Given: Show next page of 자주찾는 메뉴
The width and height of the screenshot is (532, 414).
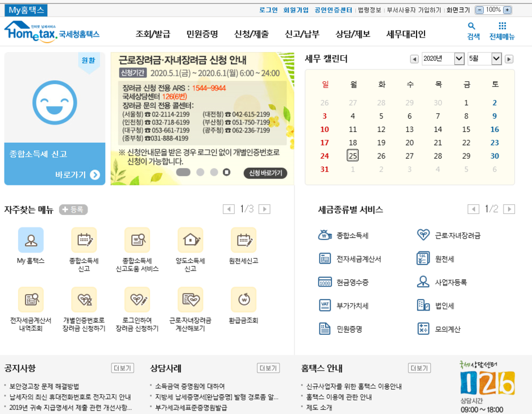Looking at the screenshot, I should (x=264, y=209).
